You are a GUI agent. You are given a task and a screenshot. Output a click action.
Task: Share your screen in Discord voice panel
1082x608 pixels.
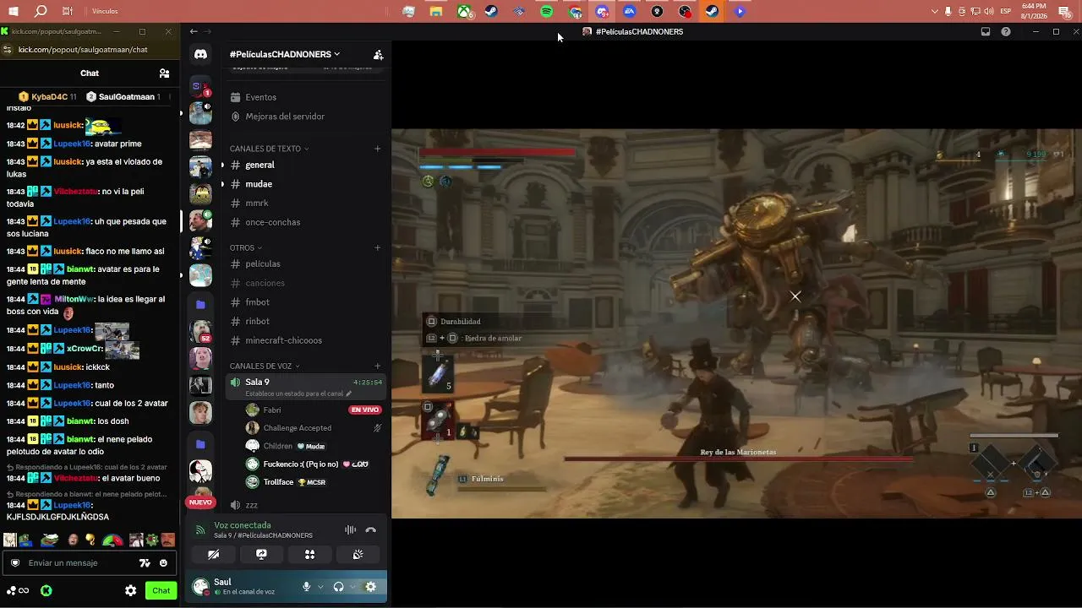click(x=261, y=554)
